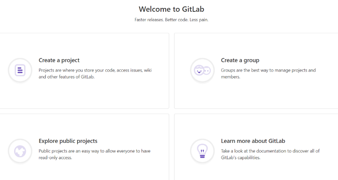Click the "GitLab's capabilities." text line
The height and width of the screenshot is (180, 338).
[240, 157]
